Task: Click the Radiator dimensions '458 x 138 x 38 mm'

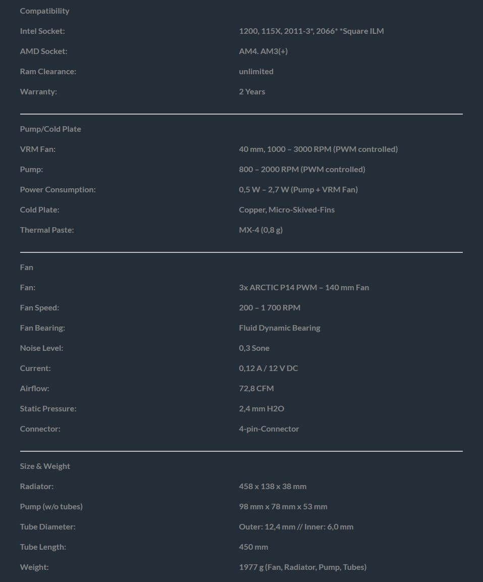Action: click(x=273, y=486)
